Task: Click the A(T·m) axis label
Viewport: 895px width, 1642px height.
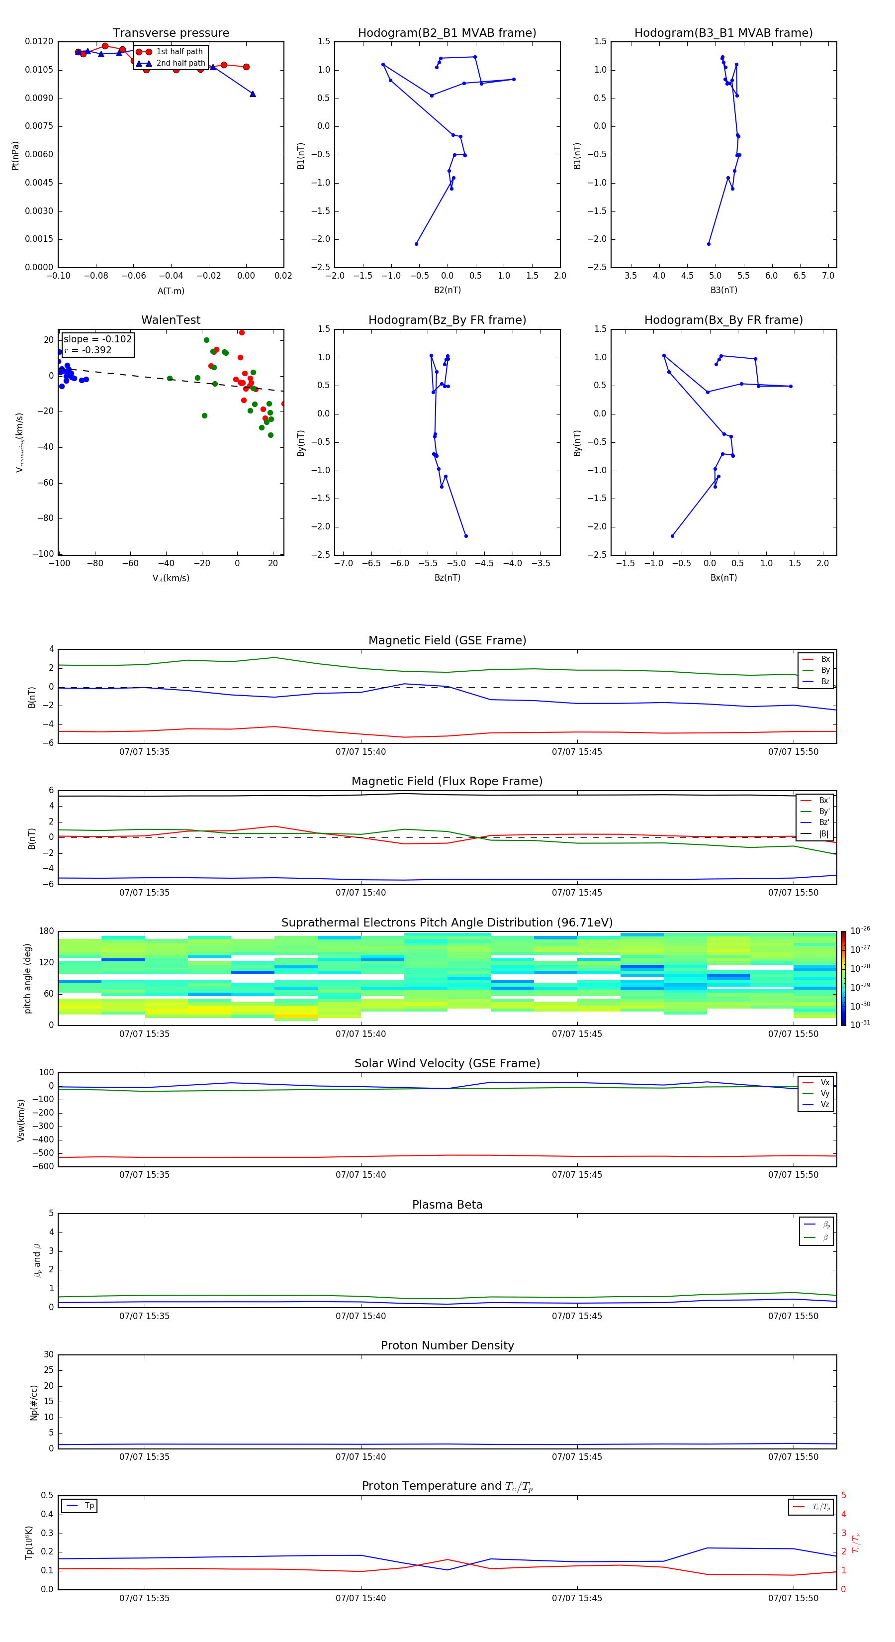Action: [171, 291]
